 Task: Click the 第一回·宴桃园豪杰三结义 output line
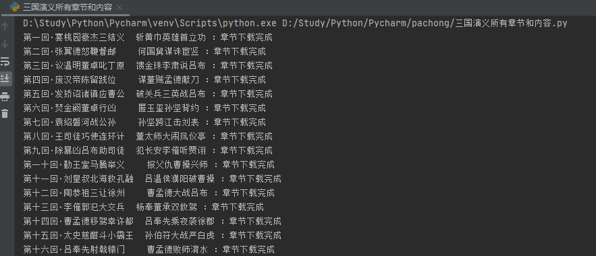[x=148, y=37]
